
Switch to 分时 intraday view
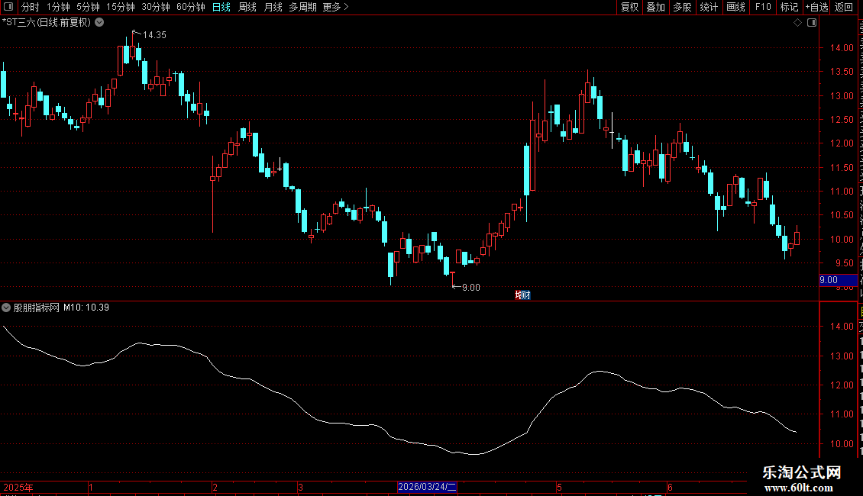[x=31, y=7]
